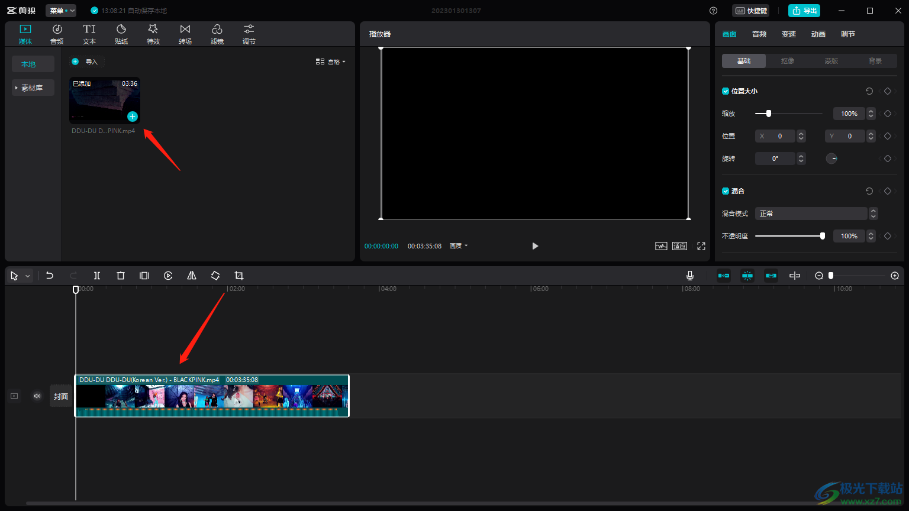Click the 导入 import button

coord(87,62)
